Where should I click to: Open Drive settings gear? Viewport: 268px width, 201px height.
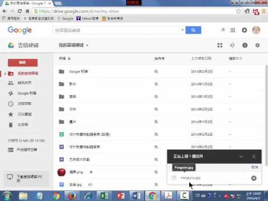[x=257, y=45]
